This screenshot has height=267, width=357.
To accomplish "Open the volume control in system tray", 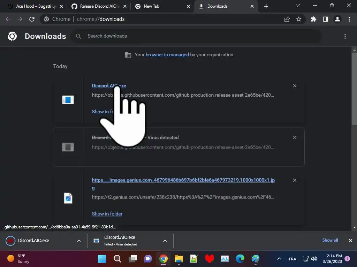I will pos(314,259).
